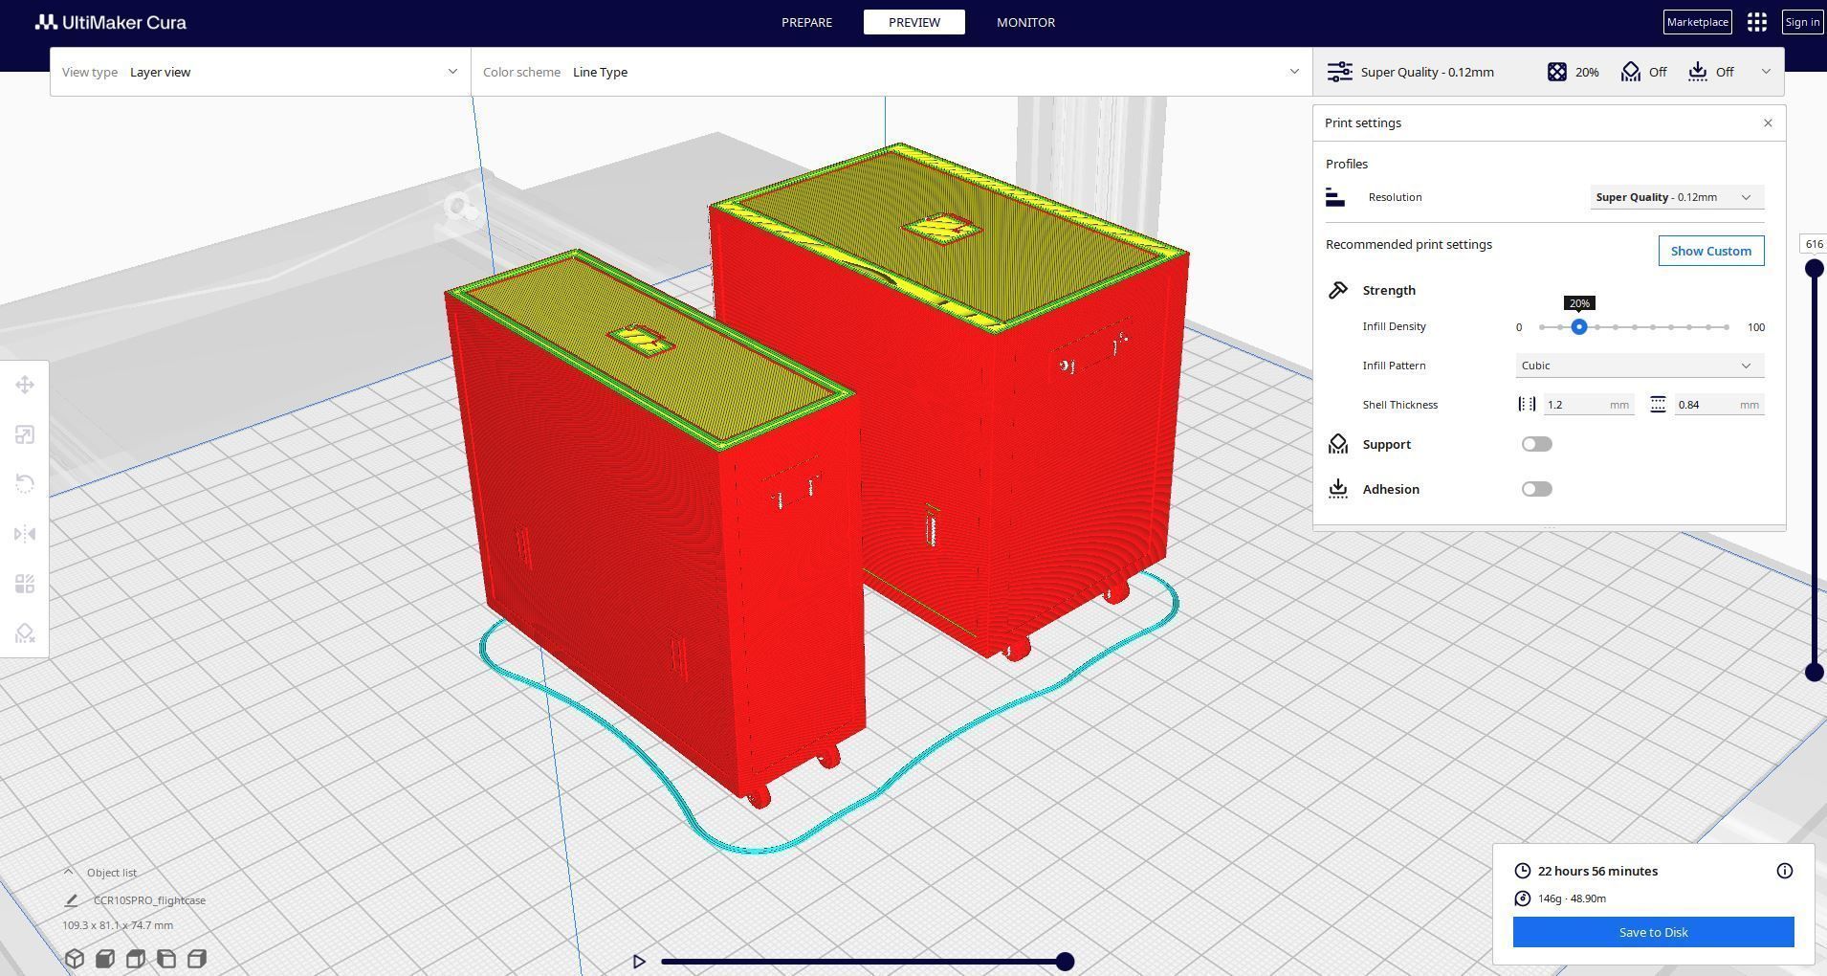The image size is (1827, 976).
Task: Enable the Support toggle
Action: click(x=1537, y=444)
